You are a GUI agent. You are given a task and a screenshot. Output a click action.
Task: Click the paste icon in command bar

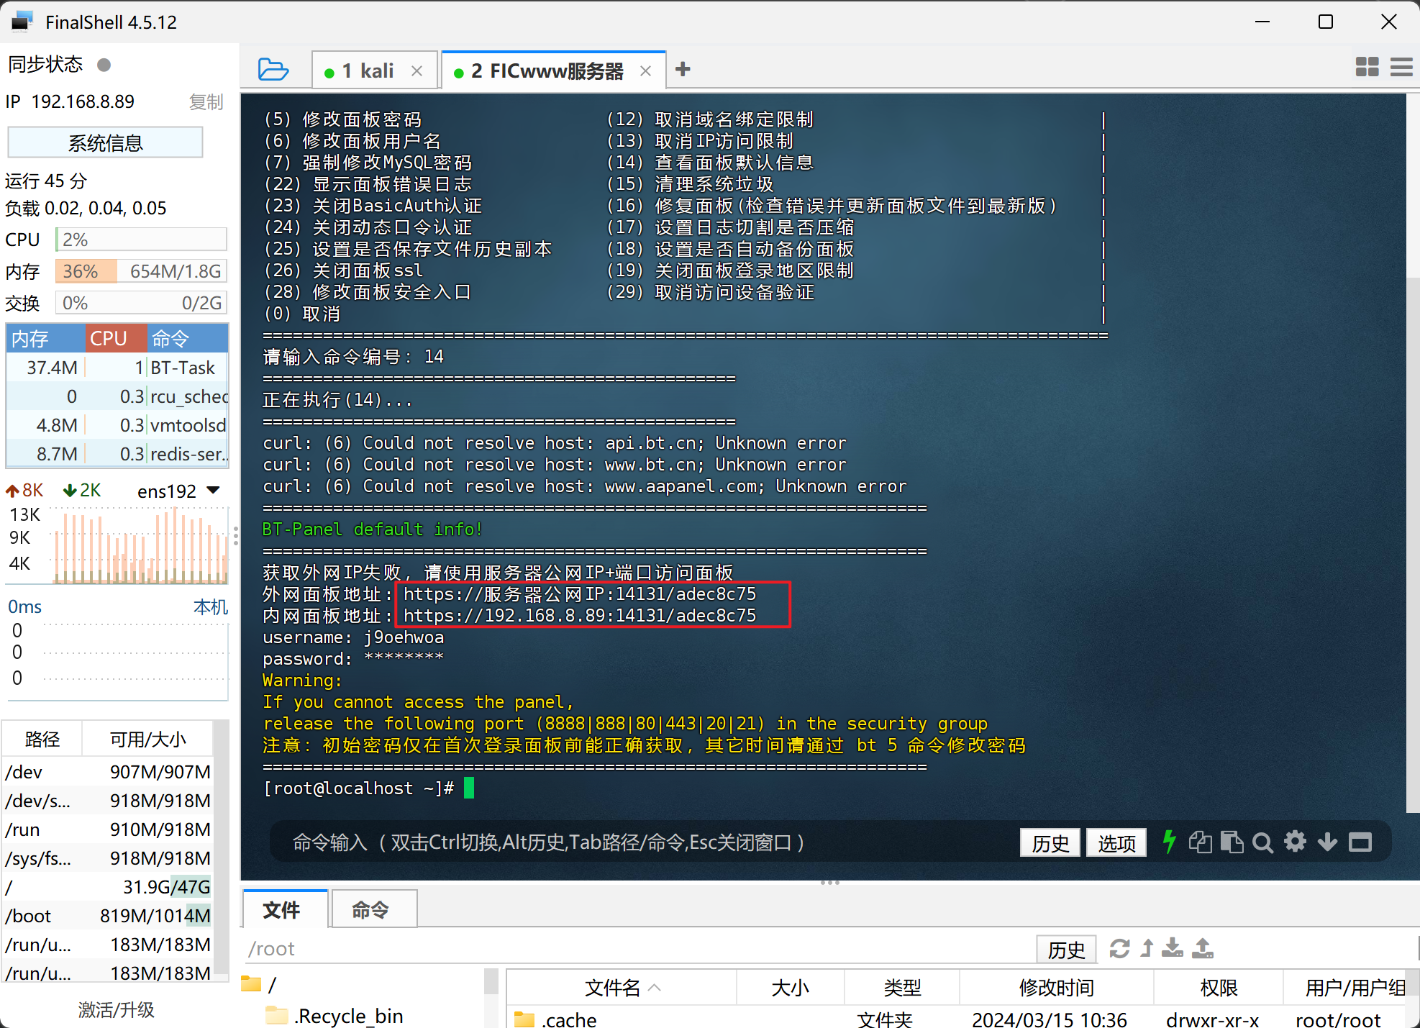(1232, 842)
